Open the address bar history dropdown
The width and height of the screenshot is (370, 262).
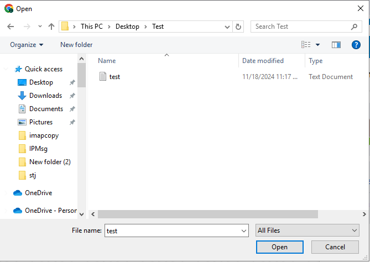tap(227, 27)
